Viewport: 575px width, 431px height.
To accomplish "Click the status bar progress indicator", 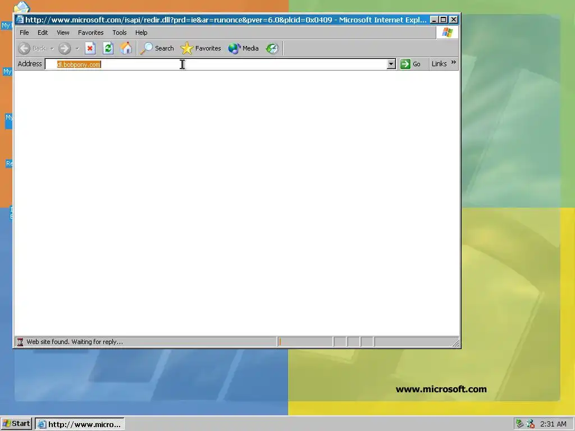I will click(x=305, y=342).
